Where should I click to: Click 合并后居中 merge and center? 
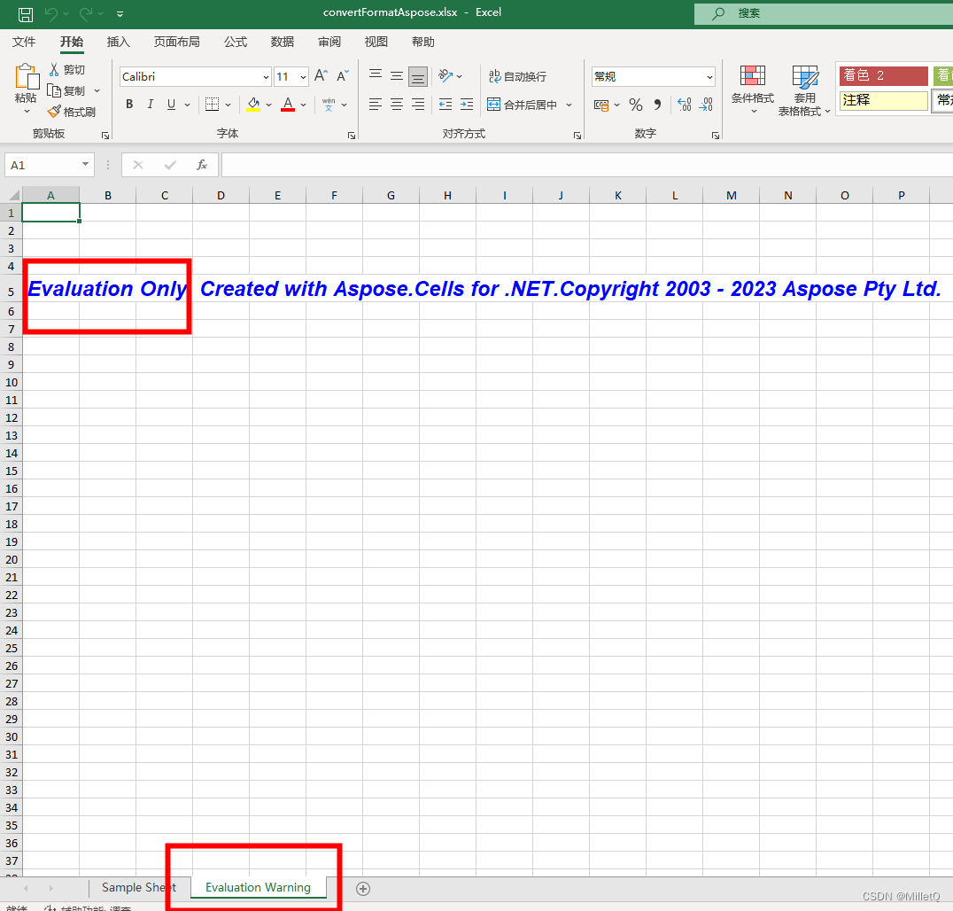click(522, 105)
